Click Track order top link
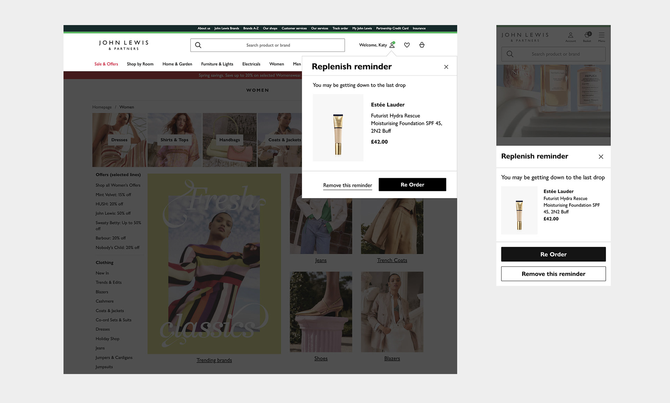 pos(340,28)
